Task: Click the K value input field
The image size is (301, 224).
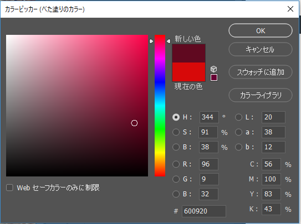Action: [271, 209]
